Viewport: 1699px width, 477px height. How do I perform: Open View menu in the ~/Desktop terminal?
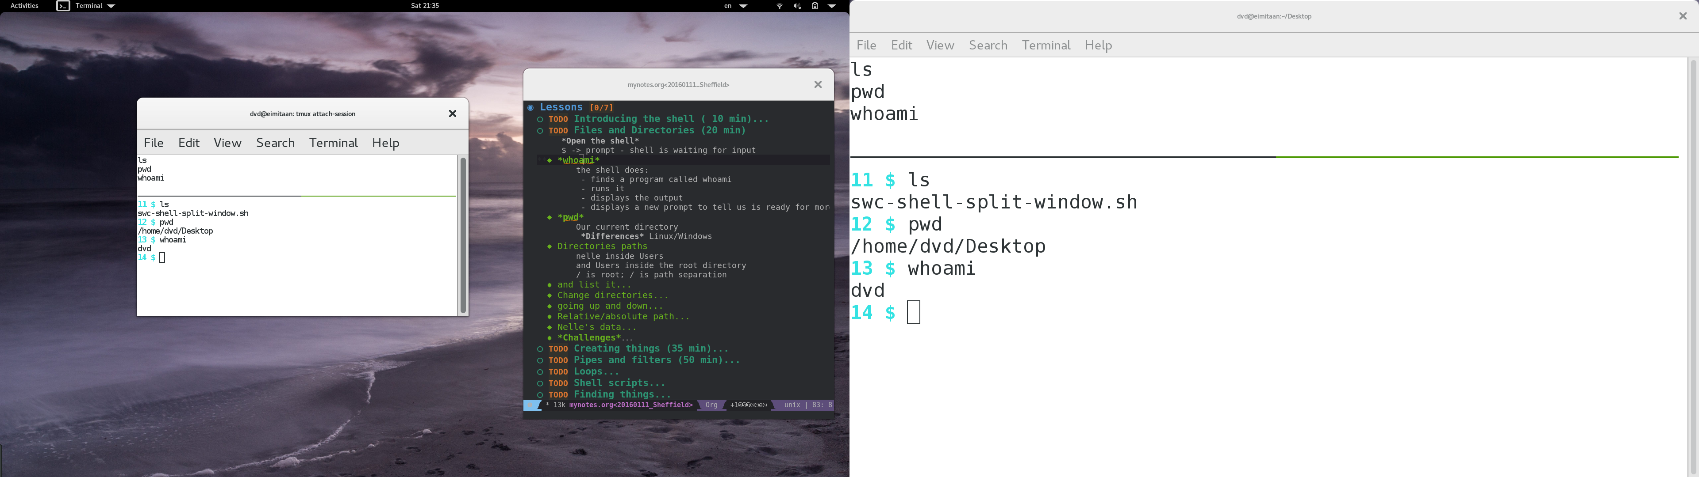tap(940, 45)
